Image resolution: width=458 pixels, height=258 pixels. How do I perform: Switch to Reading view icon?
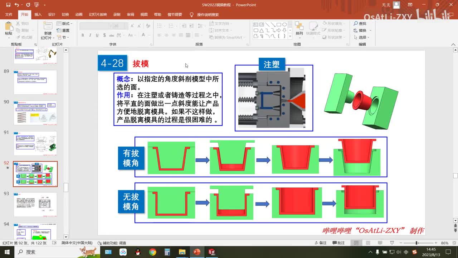(379, 243)
